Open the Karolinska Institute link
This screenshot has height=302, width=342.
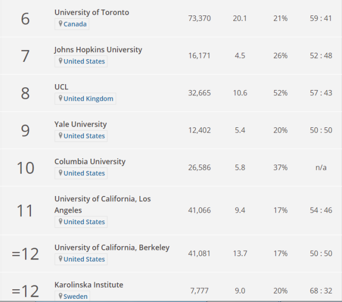[x=89, y=284]
